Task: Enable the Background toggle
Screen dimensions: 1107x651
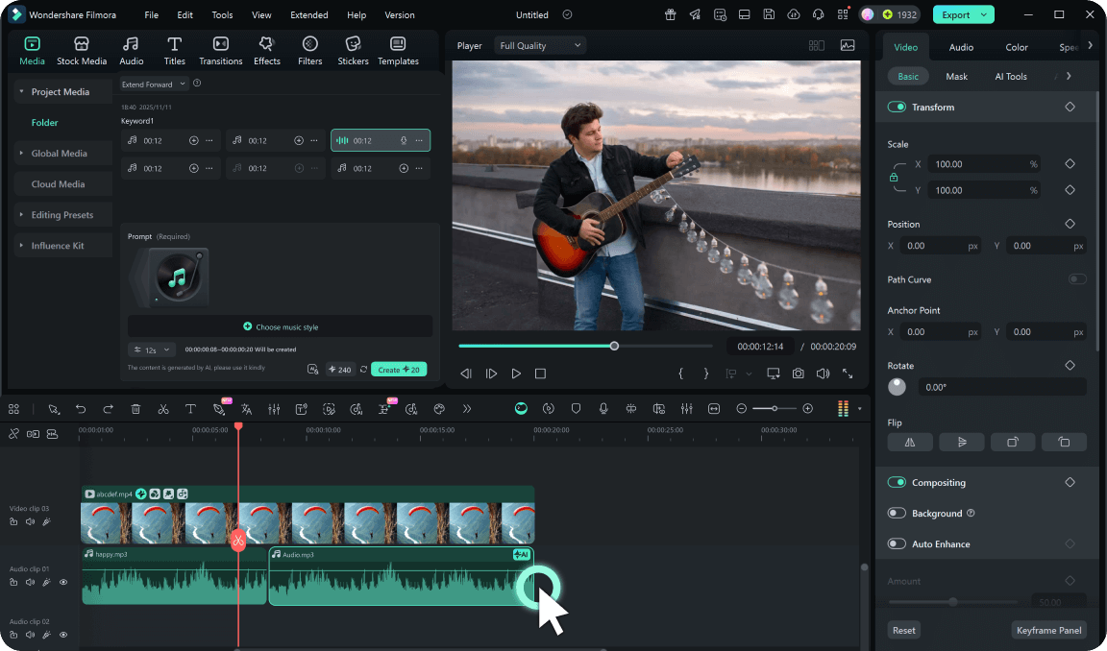Action: click(x=897, y=514)
